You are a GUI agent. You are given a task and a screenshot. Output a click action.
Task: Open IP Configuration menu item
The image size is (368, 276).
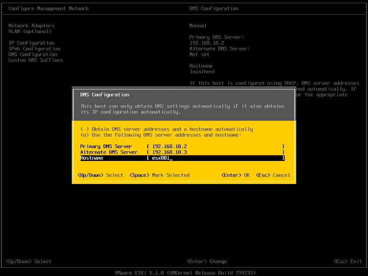pos(31,43)
